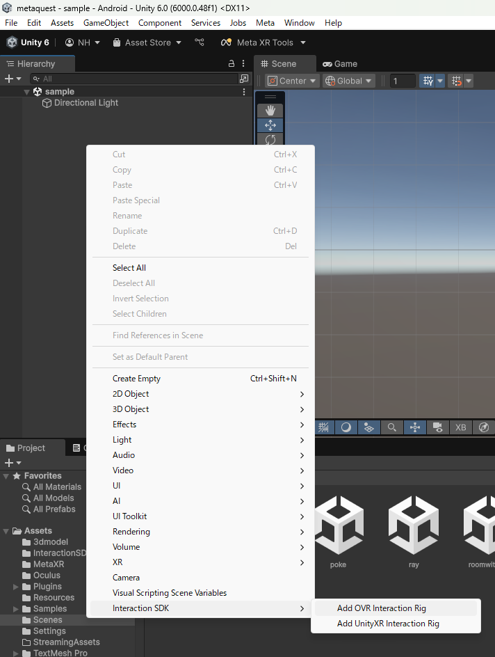Image resolution: width=495 pixels, height=657 pixels.
Task: Open the XR submenu
Action: (200, 562)
